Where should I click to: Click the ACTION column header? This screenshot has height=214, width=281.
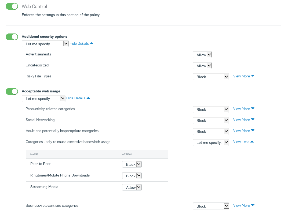pyautogui.click(x=127, y=155)
